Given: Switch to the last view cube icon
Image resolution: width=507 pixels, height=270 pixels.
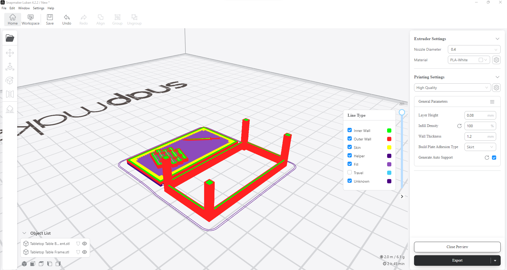Looking at the screenshot, I should click(x=58, y=263).
